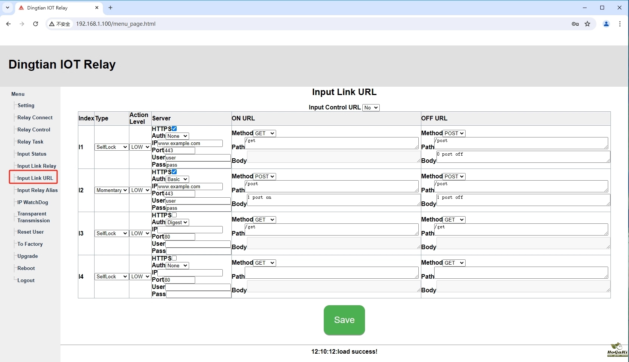Enable HTTPS checkbox for input I4
Screen dimensions: 629x362
coord(174,258)
